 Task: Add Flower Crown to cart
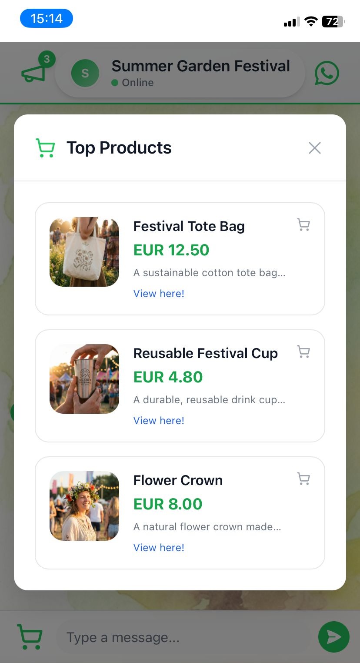pos(303,479)
